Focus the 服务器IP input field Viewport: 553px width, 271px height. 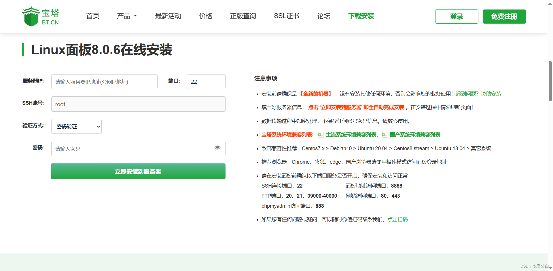pos(104,82)
